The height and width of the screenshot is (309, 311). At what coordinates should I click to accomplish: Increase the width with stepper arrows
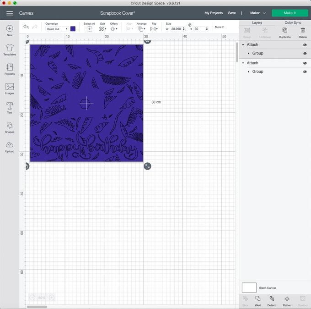pos(184,29)
